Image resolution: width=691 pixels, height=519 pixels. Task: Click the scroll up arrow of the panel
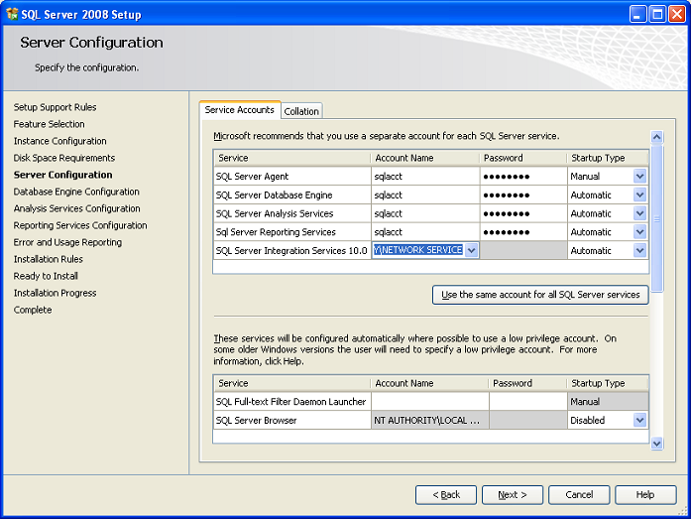coord(656,137)
